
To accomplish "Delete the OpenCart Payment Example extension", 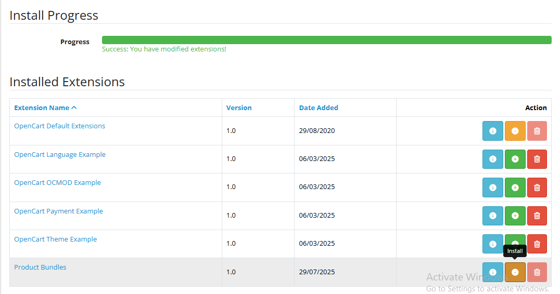I will tap(537, 216).
